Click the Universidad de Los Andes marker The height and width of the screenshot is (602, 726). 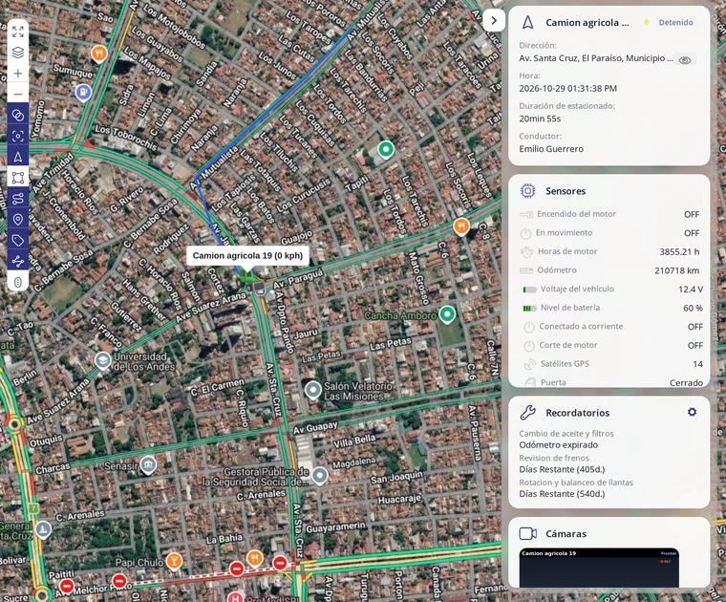[102, 360]
